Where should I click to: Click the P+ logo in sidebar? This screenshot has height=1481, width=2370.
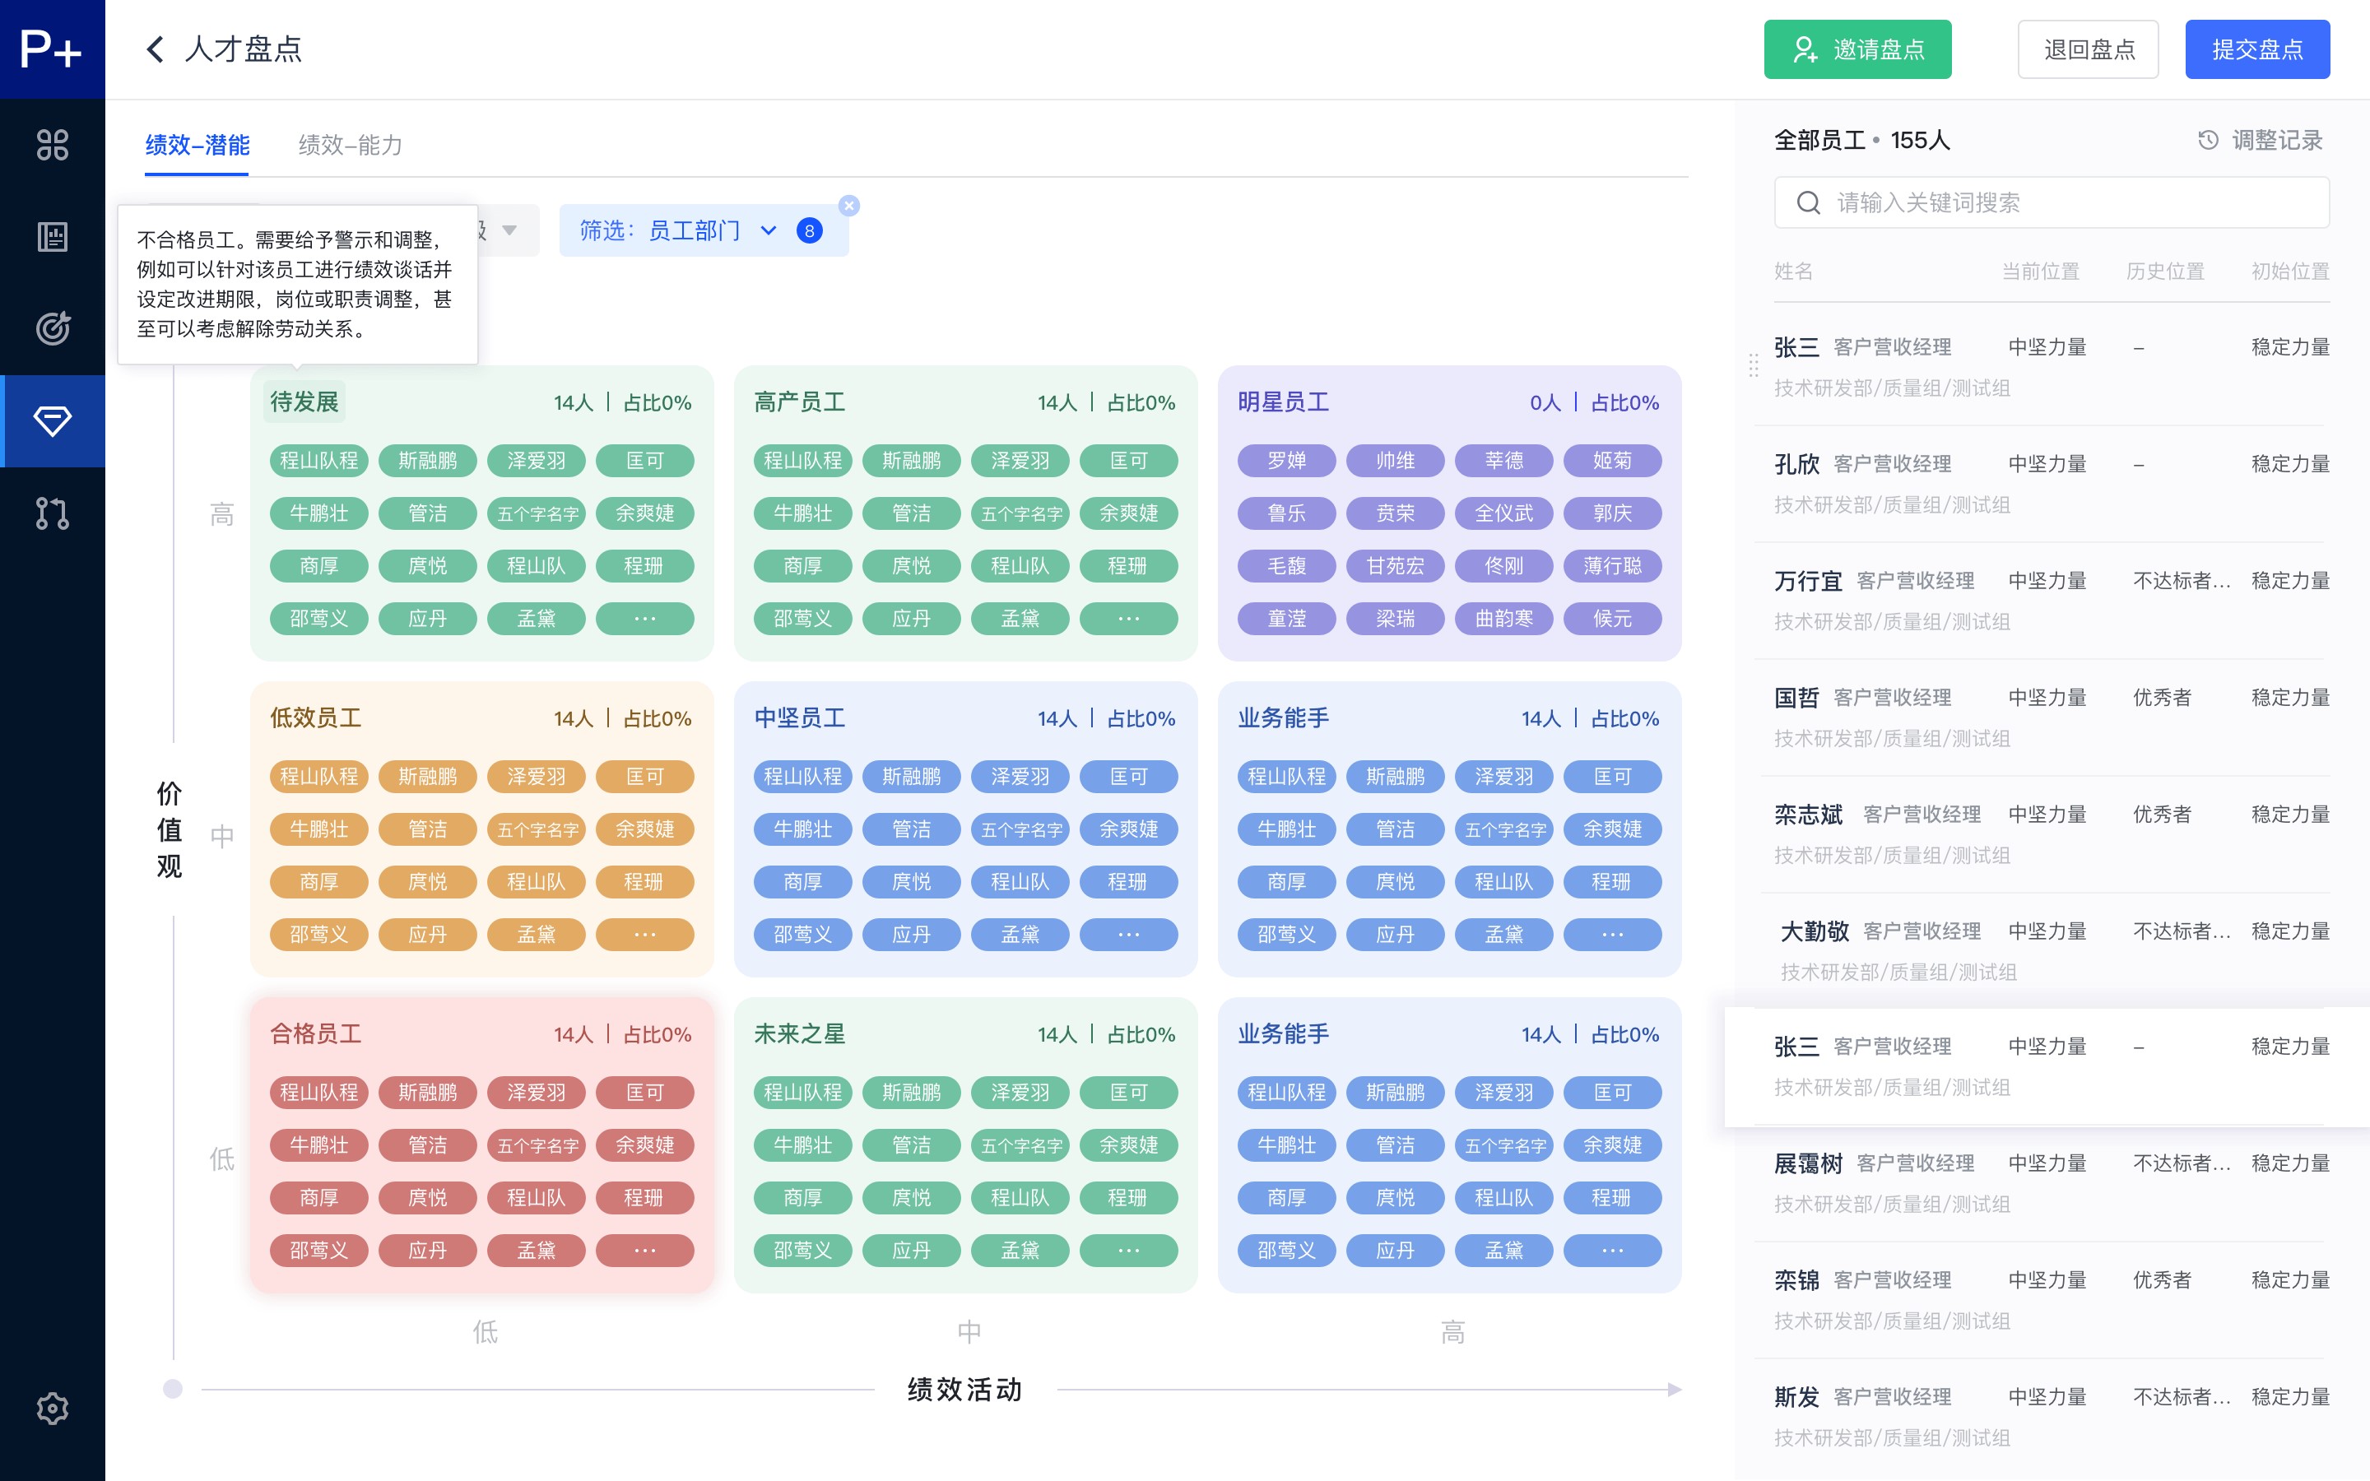click(52, 49)
